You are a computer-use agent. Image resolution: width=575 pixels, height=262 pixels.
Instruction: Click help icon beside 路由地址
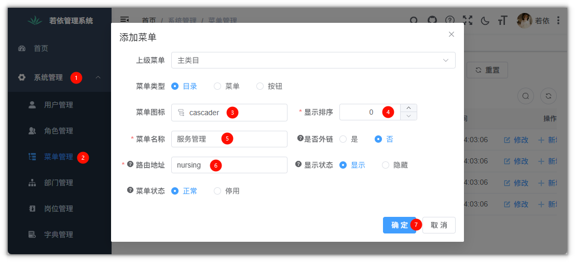click(x=130, y=164)
